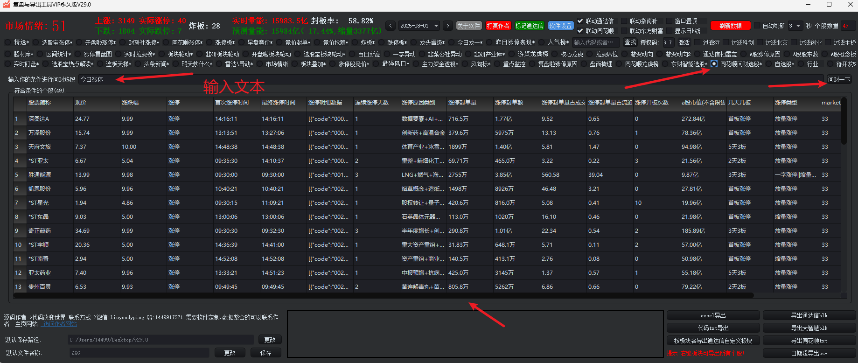Screen dimensions: 858x363
Task: Select the 连板天梯* radio option
Action: (100, 64)
